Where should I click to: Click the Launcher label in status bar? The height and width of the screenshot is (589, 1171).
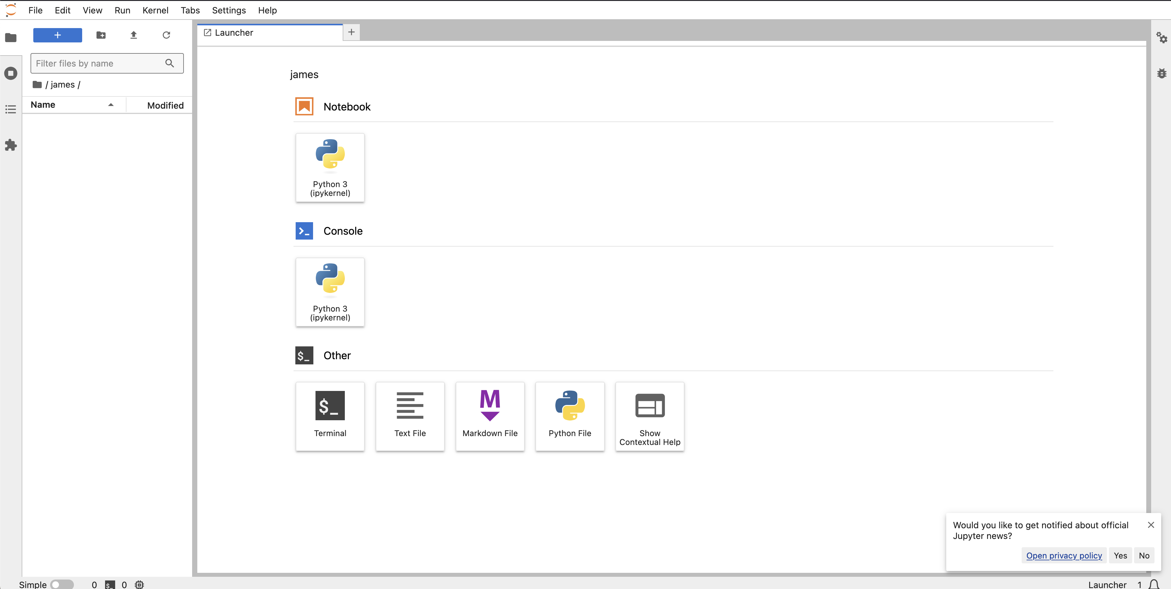pos(1107,584)
